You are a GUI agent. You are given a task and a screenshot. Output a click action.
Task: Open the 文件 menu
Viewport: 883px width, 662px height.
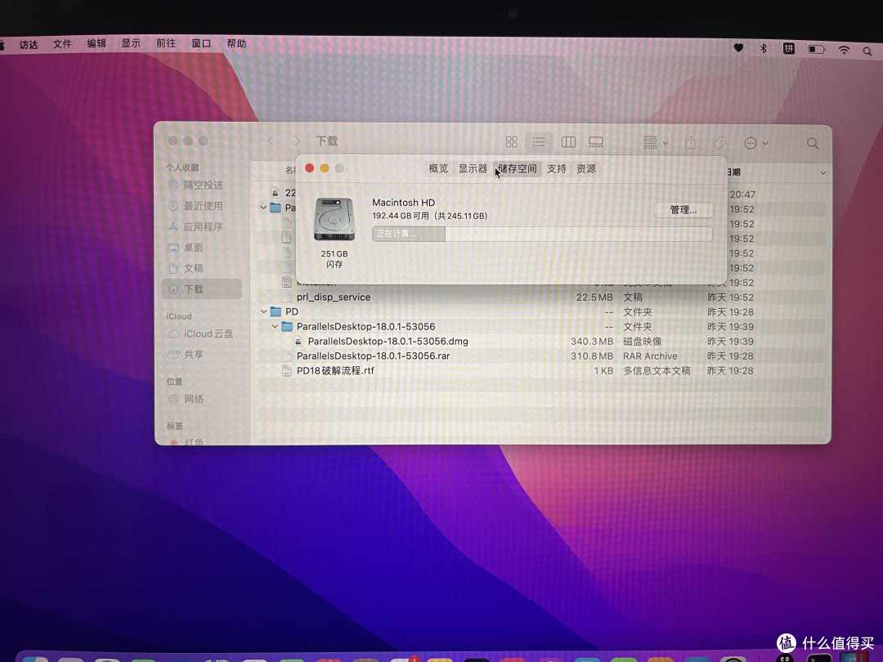pyautogui.click(x=62, y=44)
